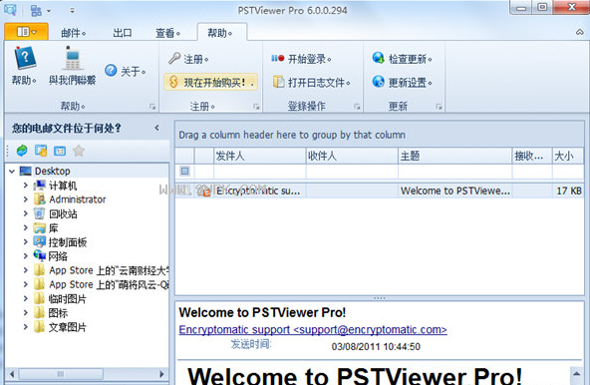Viewport: 590px width, 385px height.
Task: Select App Store 上的"云南财经大学 folder
Action: pyautogui.click(x=109, y=270)
